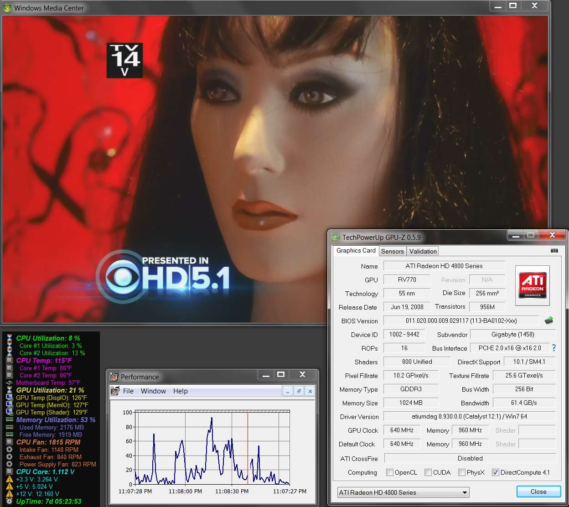The height and width of the screenshot is (507, 569).
Task: Click the GPU Temp (DispIO) monitor icon
Action: pyautogui.click(x=10, y=398)
